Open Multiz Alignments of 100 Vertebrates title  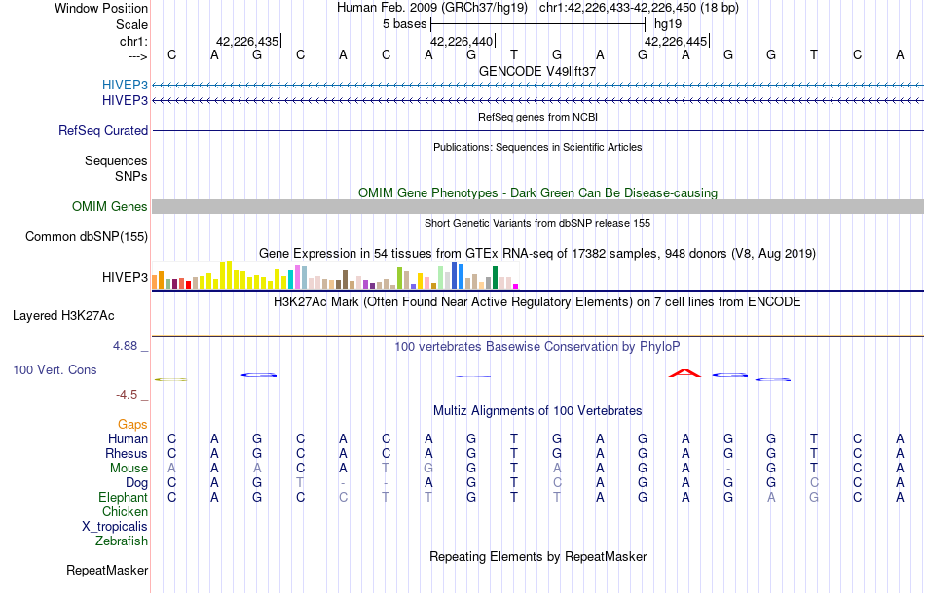click(x=537, y=410)
